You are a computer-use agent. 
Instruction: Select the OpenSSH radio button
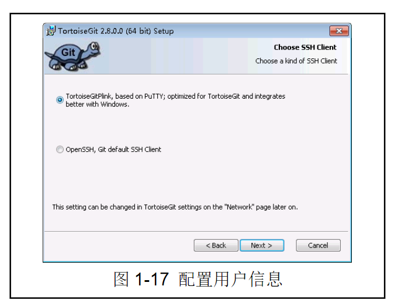tap(60, 149)
